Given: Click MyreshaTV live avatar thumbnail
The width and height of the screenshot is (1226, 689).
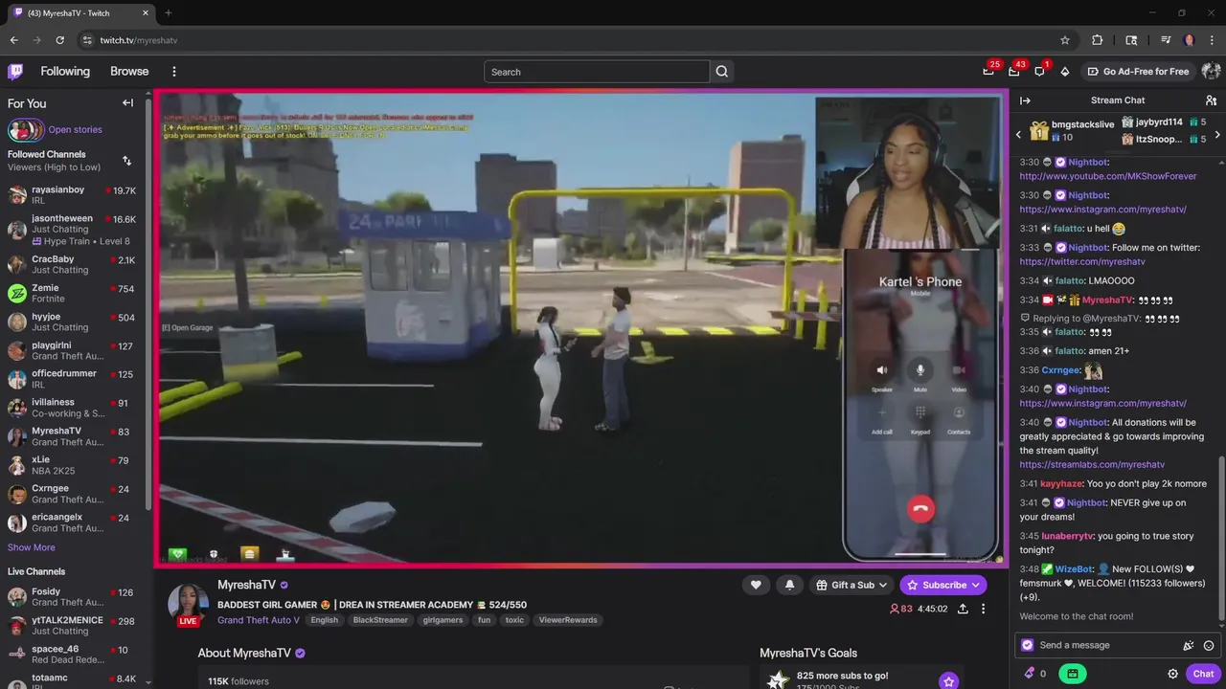Looking at the screenshot, I should point(188,605).
